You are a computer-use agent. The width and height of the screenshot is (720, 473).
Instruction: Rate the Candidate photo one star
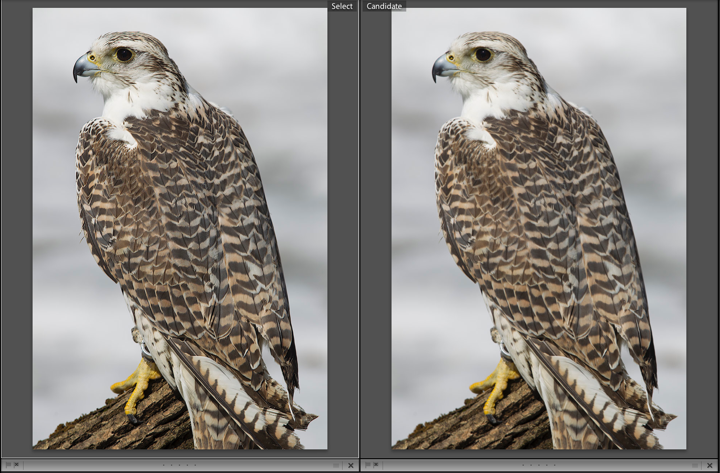[523, 465]
